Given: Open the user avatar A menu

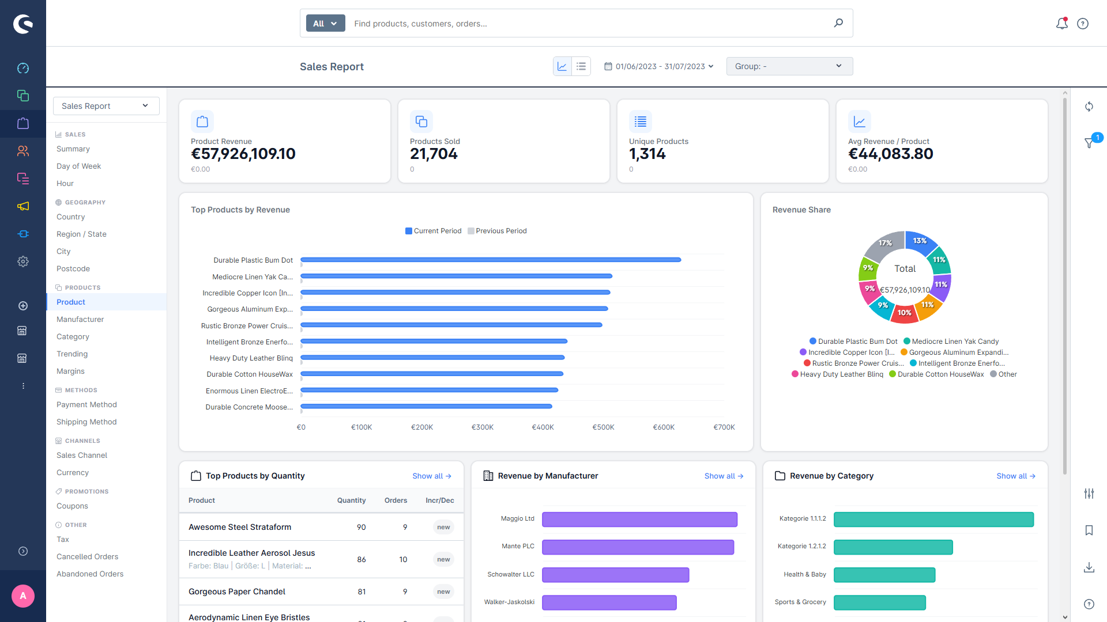Looking at the screenshot, I should pos(23,596).
